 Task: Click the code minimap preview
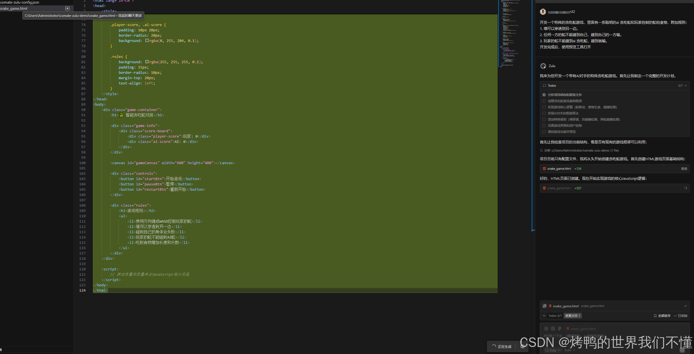tap(509, 34)
